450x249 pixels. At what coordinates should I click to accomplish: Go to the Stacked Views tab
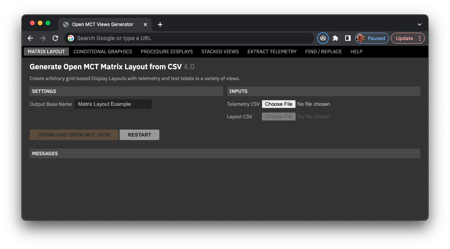220,52
